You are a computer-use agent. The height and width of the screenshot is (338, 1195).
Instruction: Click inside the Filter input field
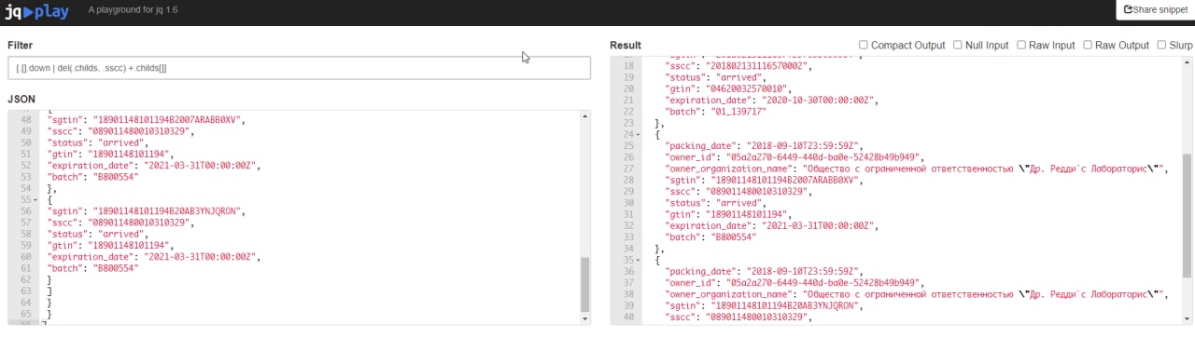point(299,68)
